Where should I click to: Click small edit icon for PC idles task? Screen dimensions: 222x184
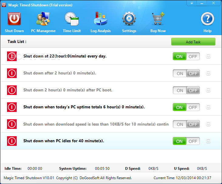click(208, 141)
